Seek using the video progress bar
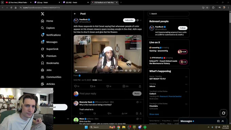The height and width of the screenshot is (130, 231). click(108, 67)
